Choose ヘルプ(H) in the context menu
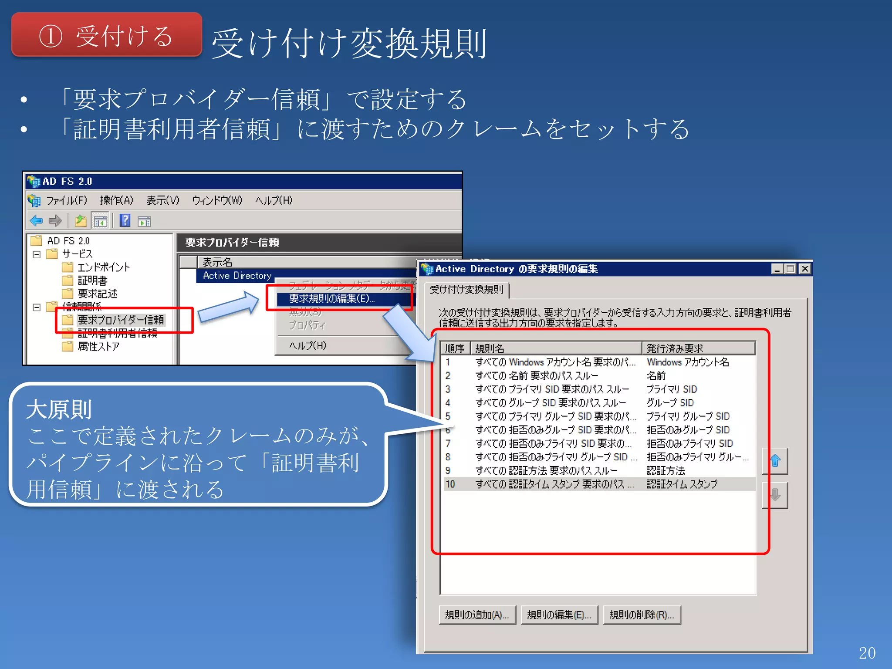This screenshot has height=669, width=892. [x=307, y=346]
